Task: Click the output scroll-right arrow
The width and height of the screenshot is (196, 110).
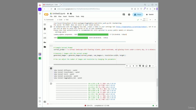Action: (x=155, y=42)
